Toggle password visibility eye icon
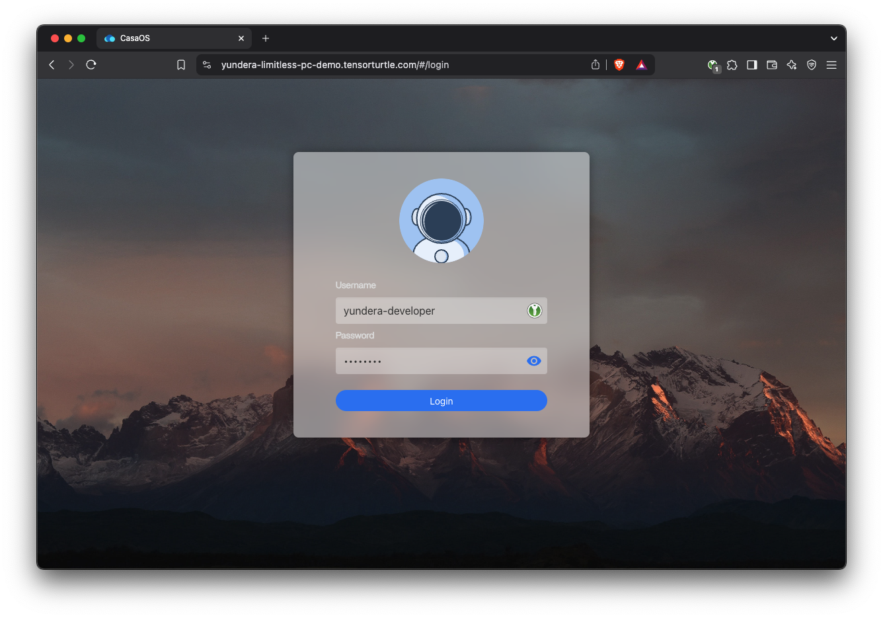 [533, 361]
